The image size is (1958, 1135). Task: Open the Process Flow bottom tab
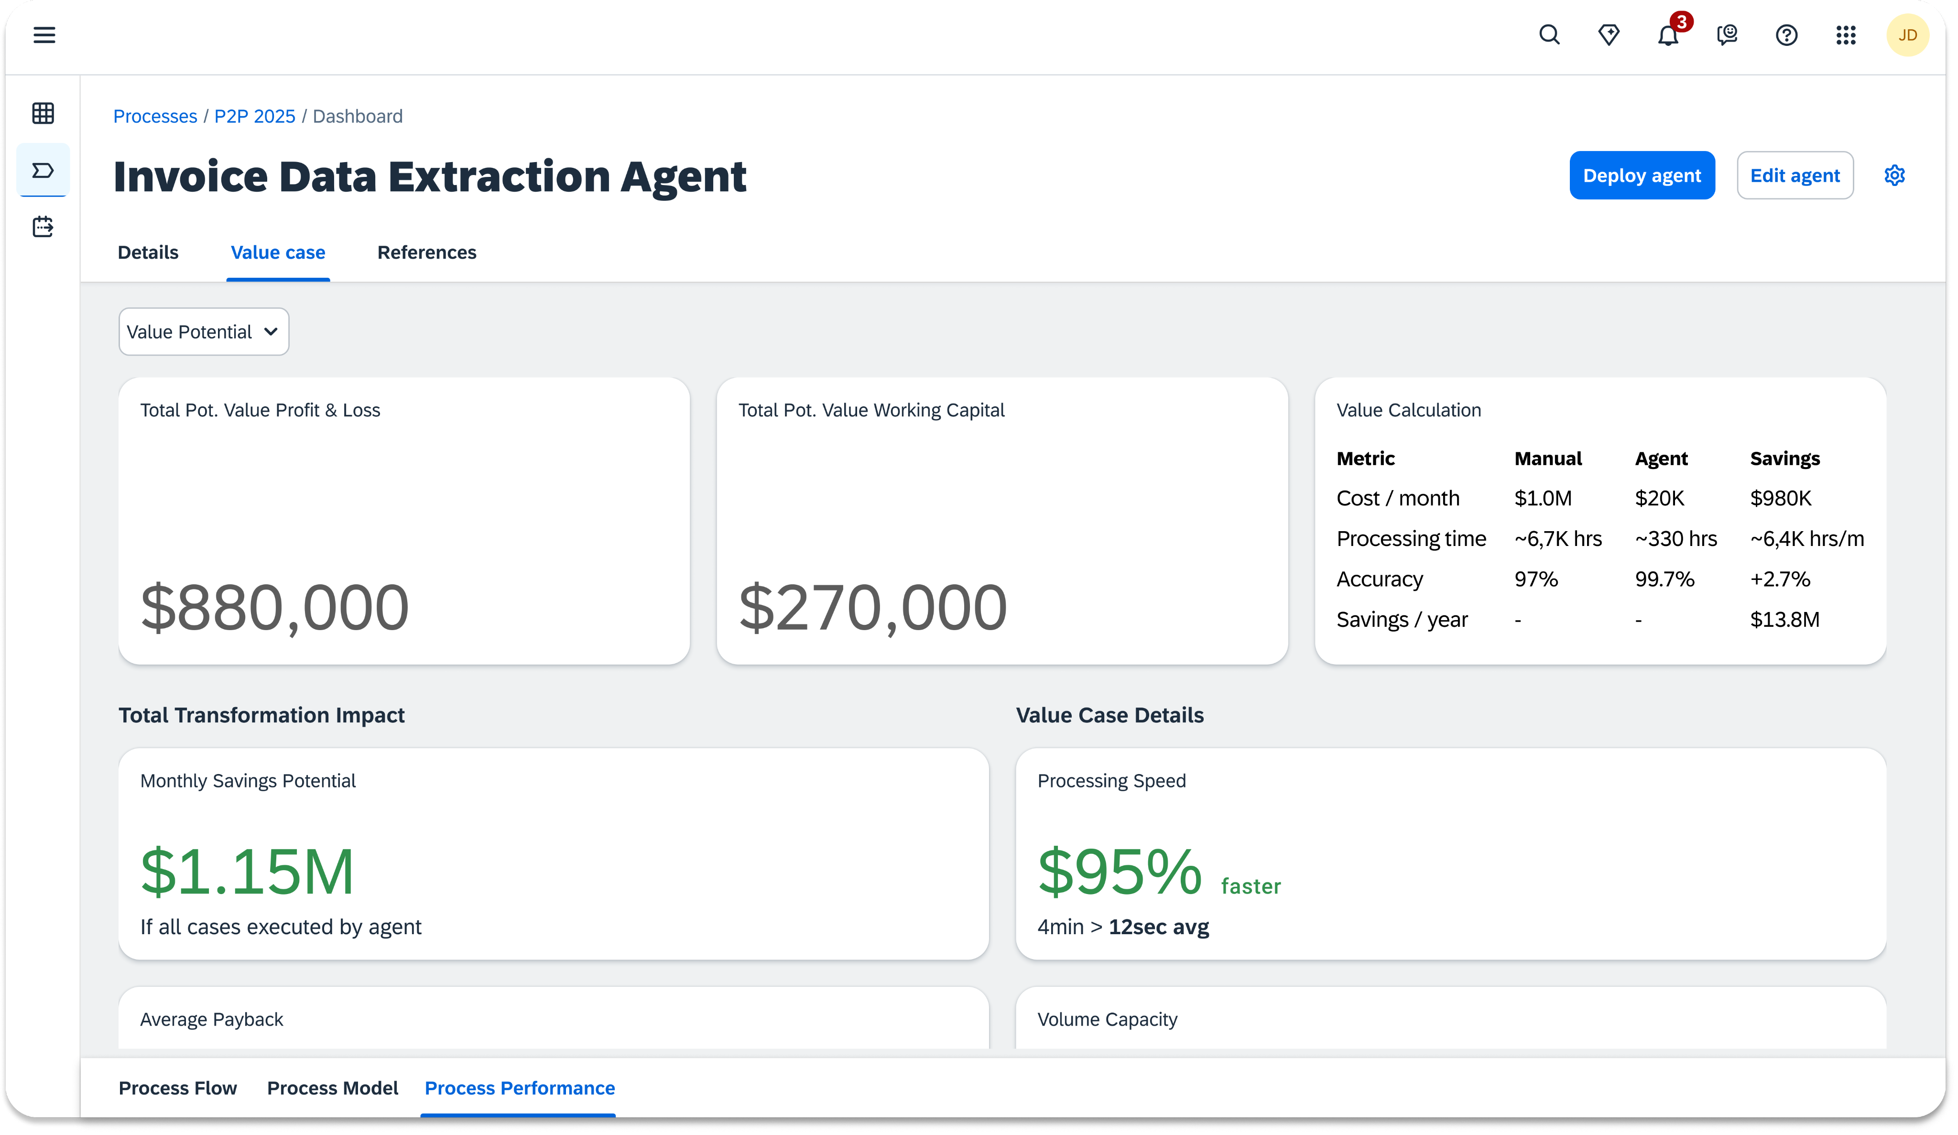pyautogui.click(x=177, y=1088)
